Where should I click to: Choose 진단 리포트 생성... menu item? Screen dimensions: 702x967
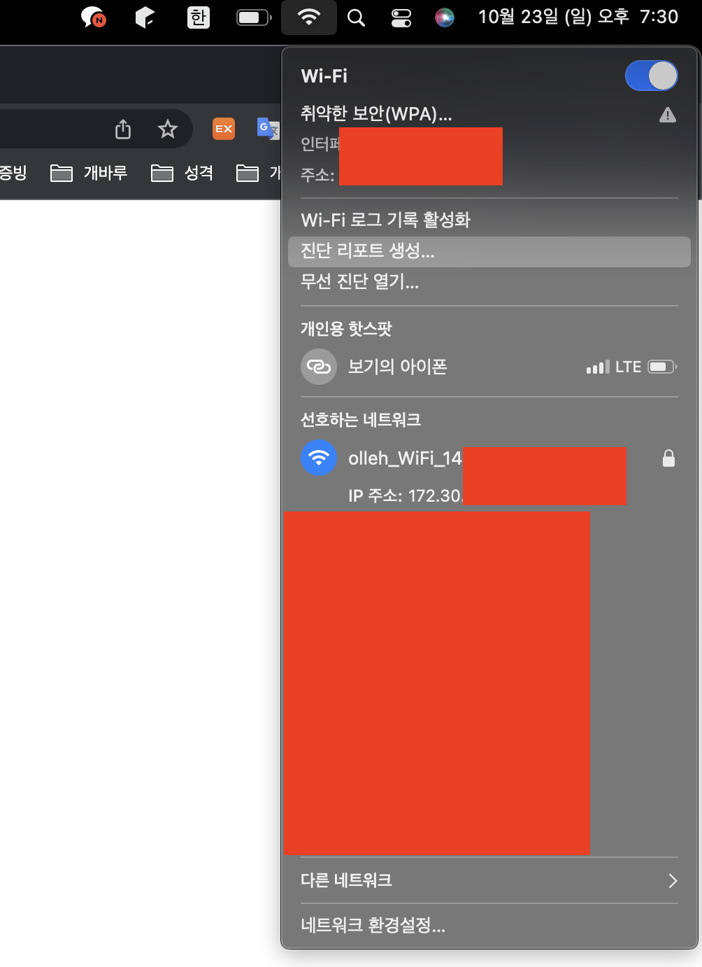489,251
